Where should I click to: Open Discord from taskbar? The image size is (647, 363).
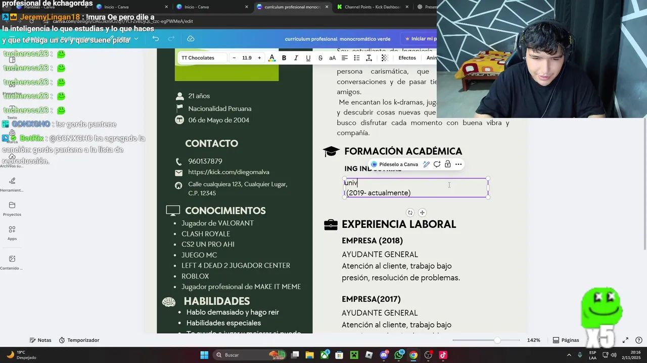click(384, 355)
